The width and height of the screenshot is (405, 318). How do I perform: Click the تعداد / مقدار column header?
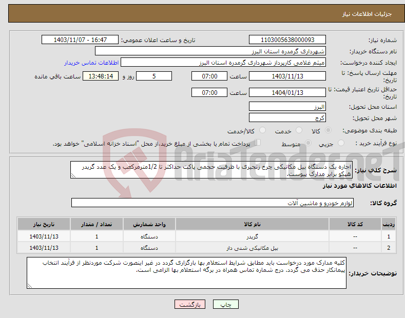[97, 224]
